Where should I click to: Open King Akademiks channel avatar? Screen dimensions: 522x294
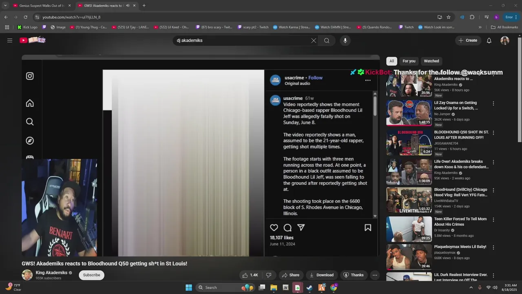tap(27, 275)
